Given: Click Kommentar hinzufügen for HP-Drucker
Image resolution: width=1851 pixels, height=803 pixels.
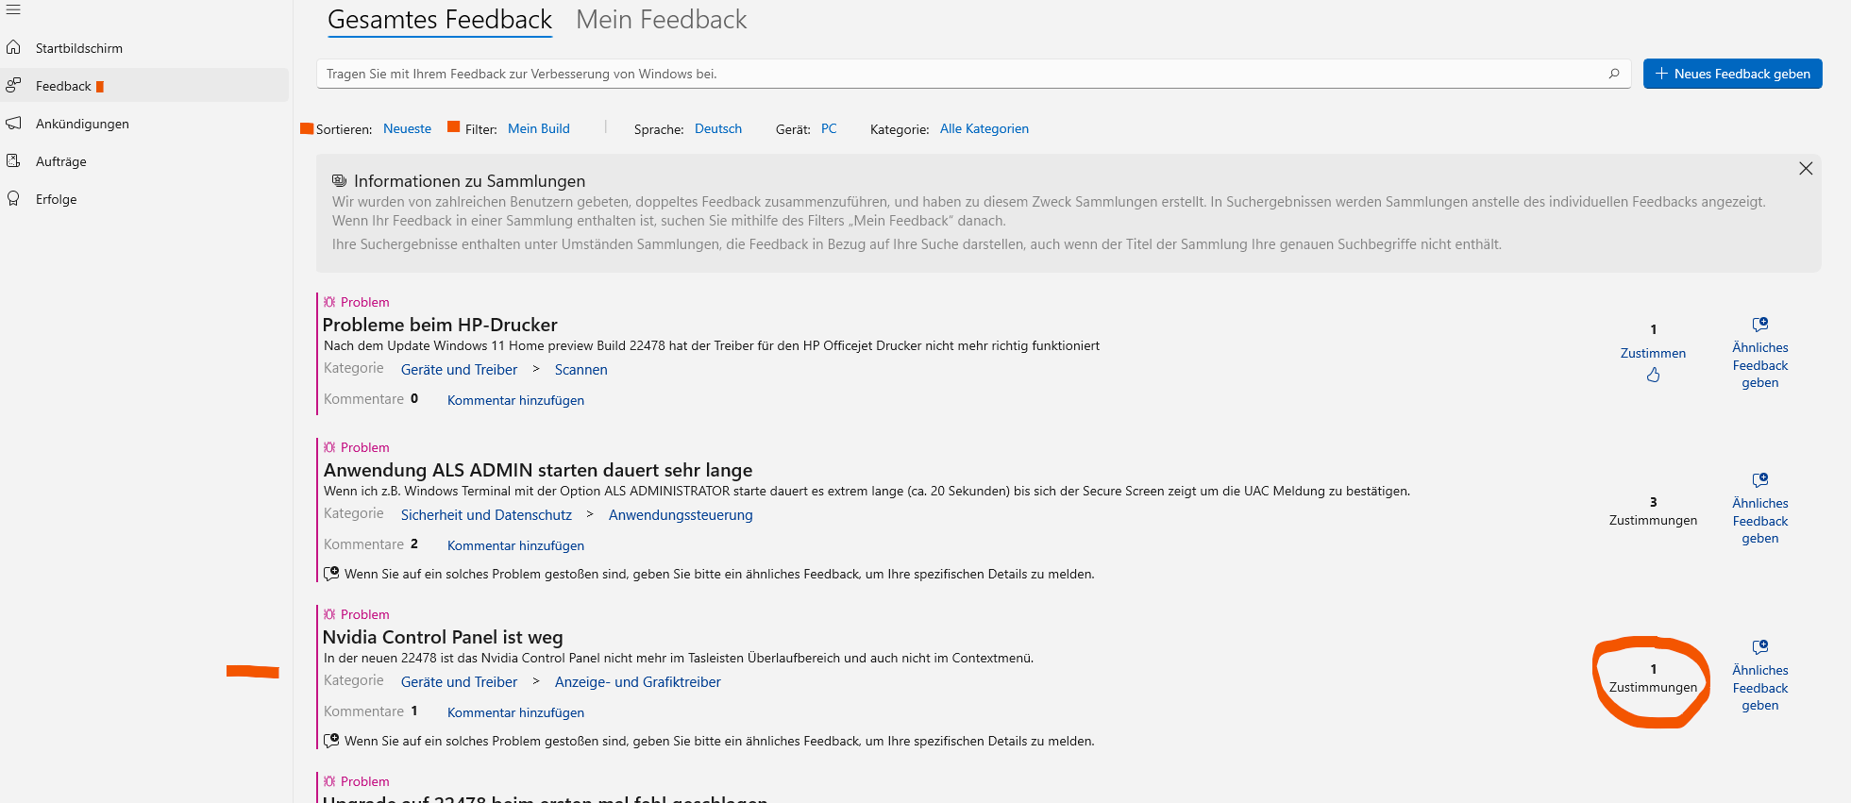Looking at the screenshot, I should point(515,400).
